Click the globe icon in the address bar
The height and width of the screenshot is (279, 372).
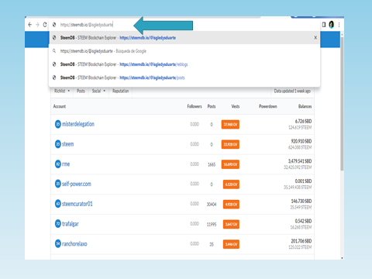click(x=54, y=25)
